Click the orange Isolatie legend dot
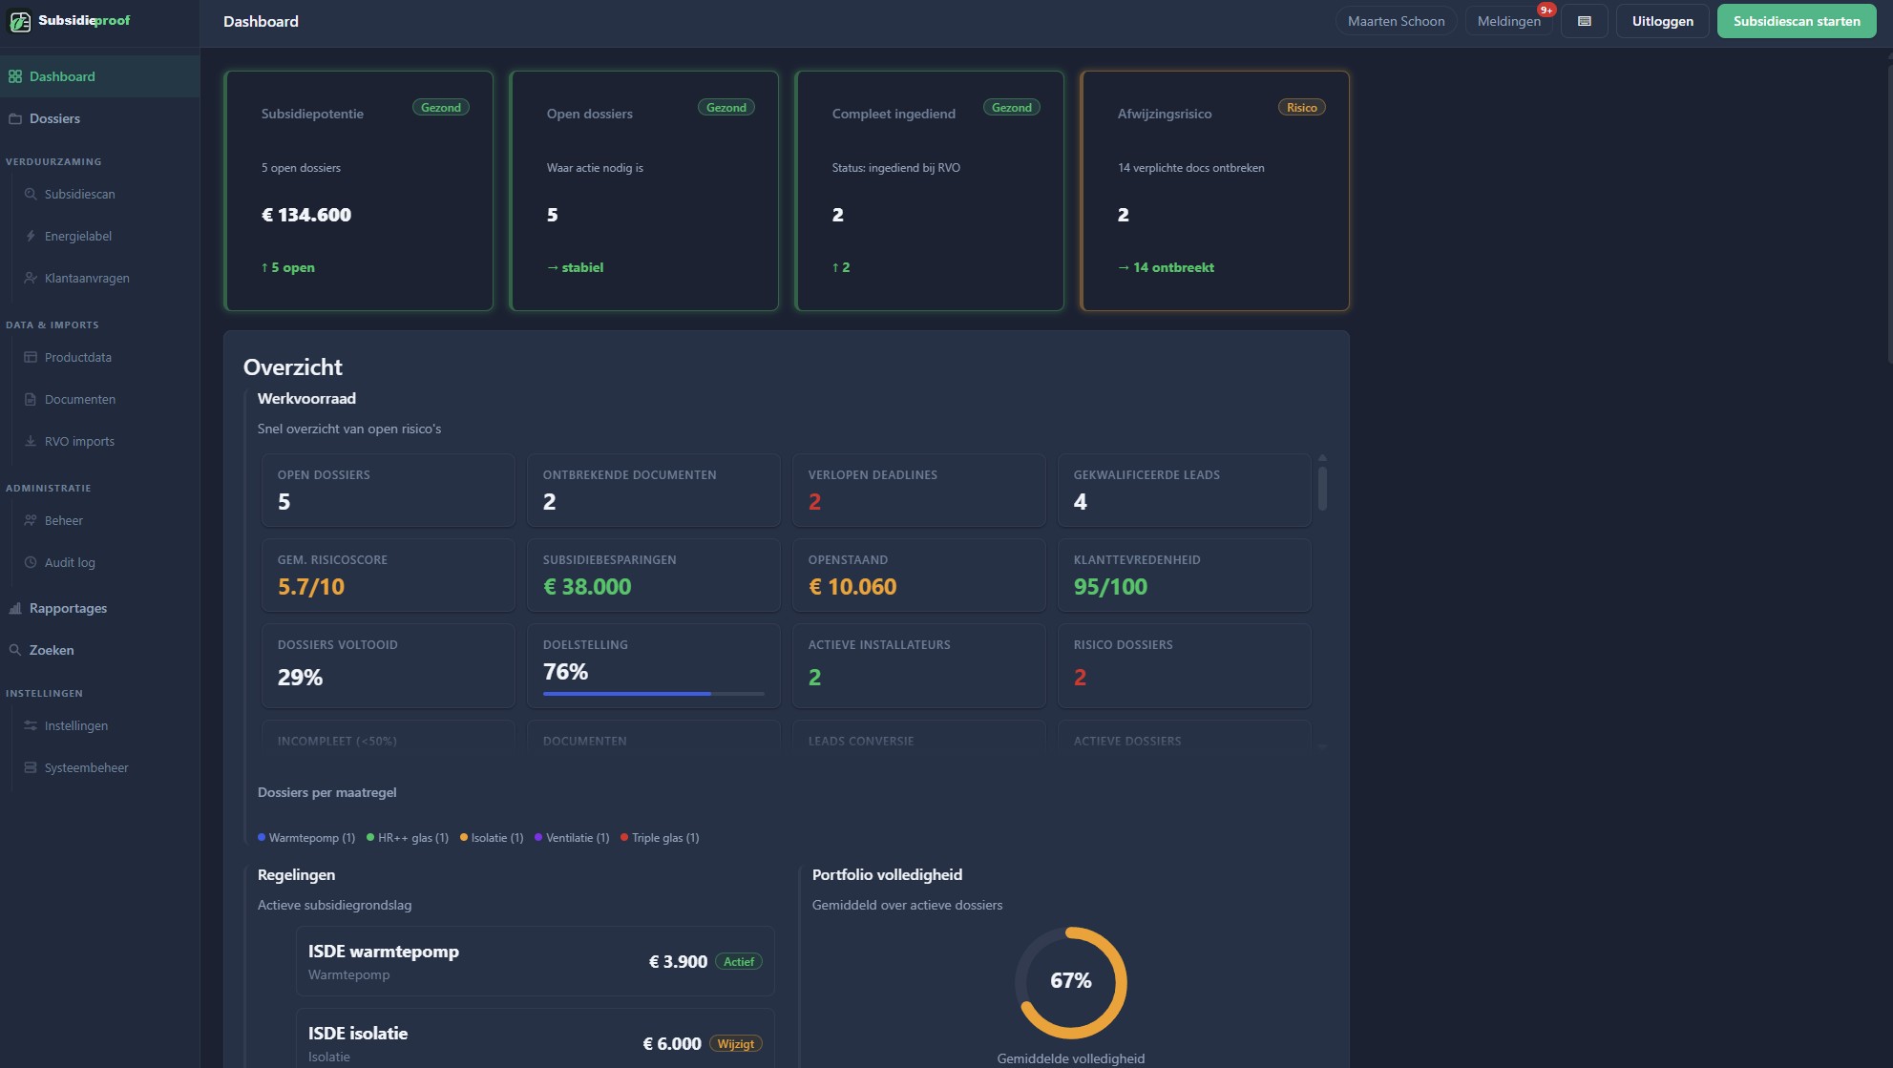The width and height of the screenshot is (1893, 1068). click(x=464, y=837)
